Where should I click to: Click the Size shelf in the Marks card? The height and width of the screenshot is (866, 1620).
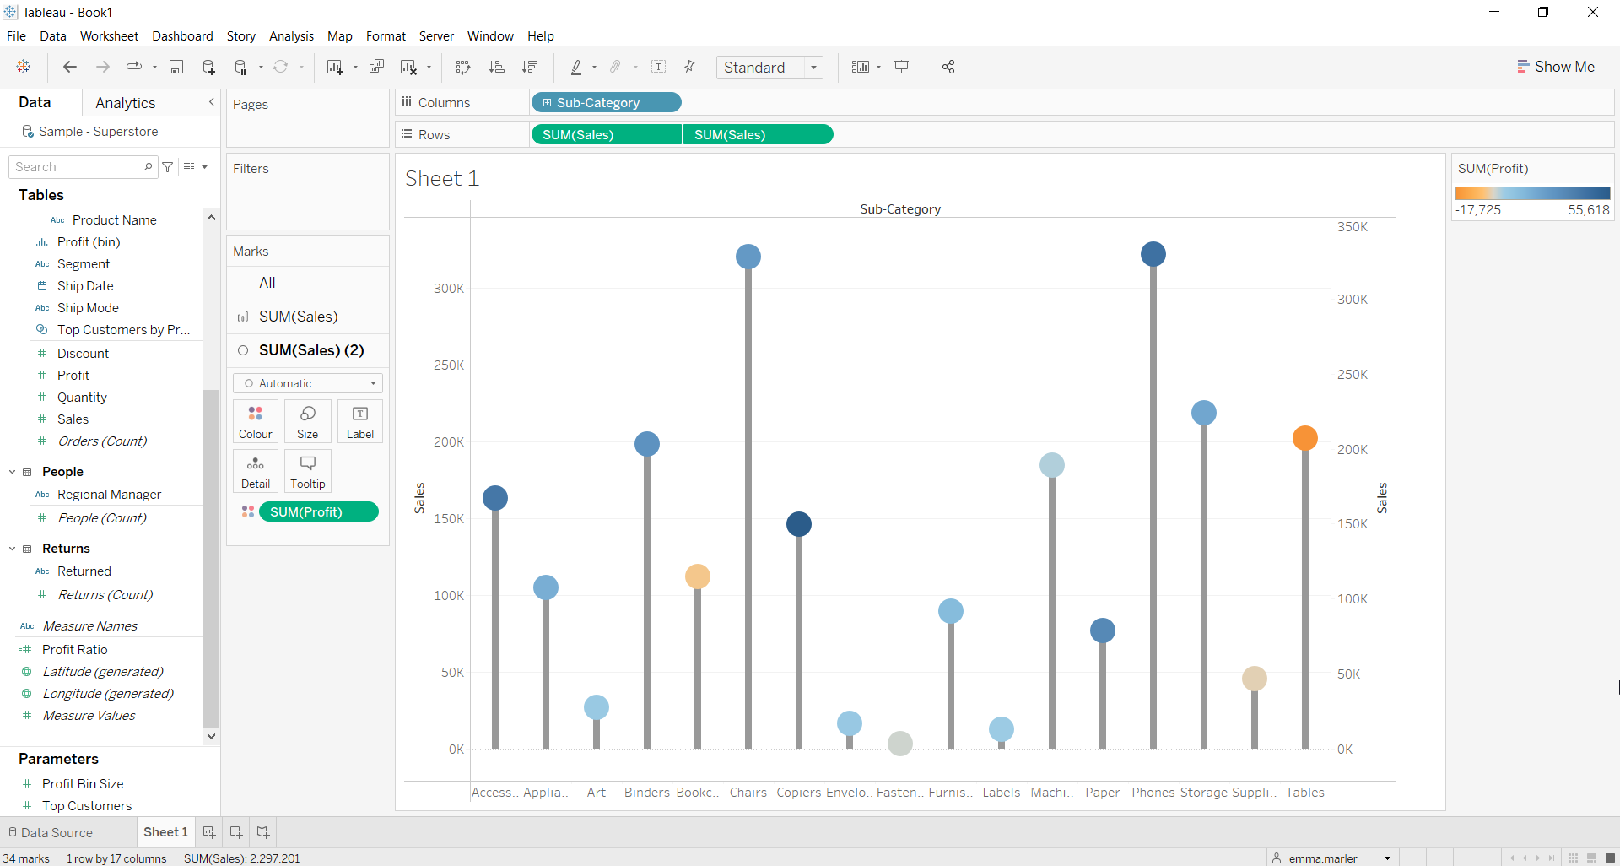pos(307,420)
